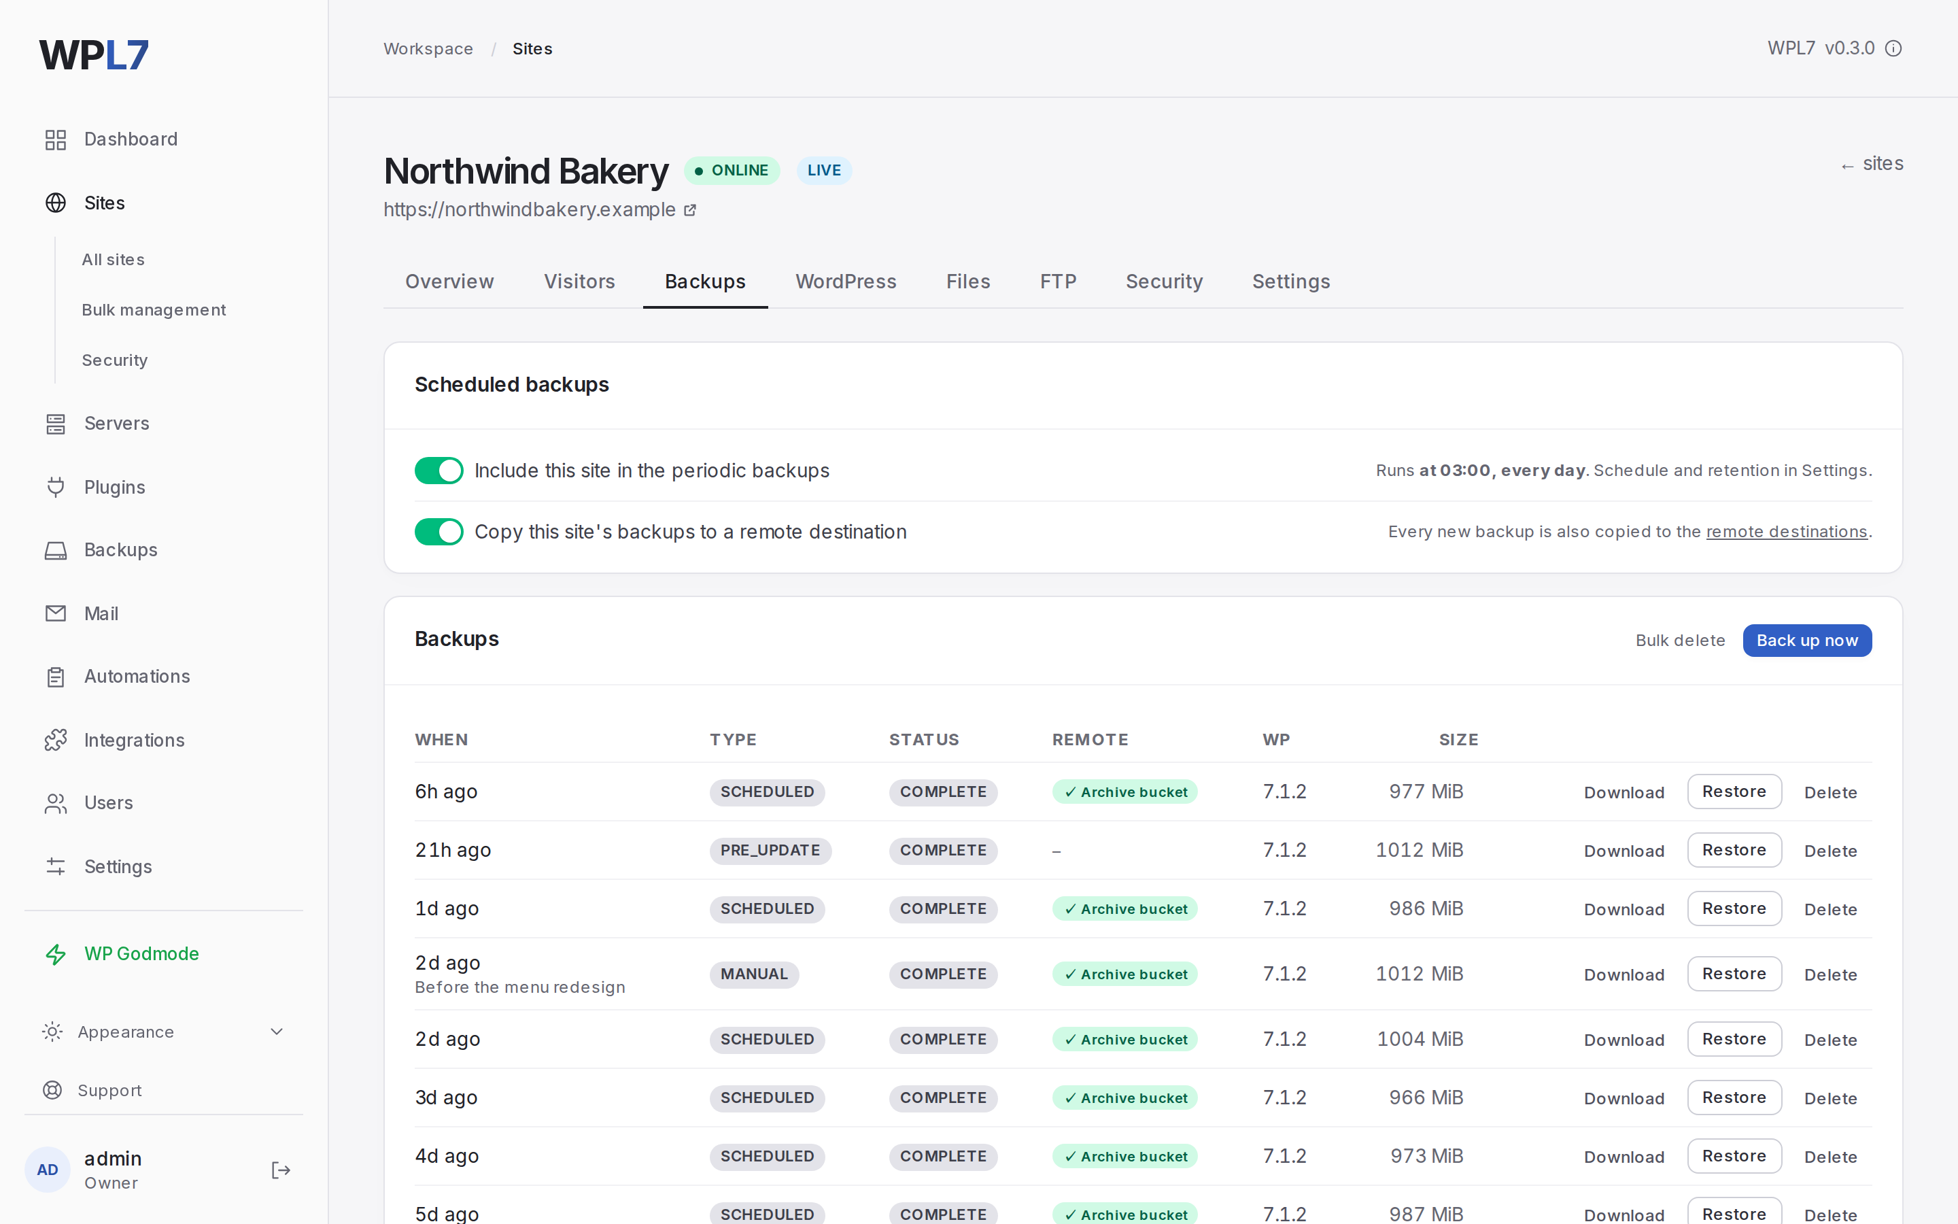This screenshot has height=1224, width=1958.
Task: Follow the remote destinations link
Action: point(1786,532)
